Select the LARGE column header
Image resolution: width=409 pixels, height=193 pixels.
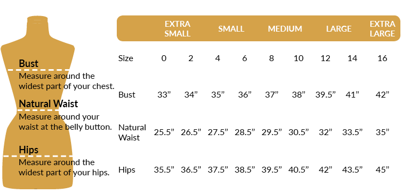point(339,28)
